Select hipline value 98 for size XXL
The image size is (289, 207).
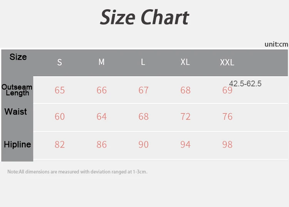227,145
